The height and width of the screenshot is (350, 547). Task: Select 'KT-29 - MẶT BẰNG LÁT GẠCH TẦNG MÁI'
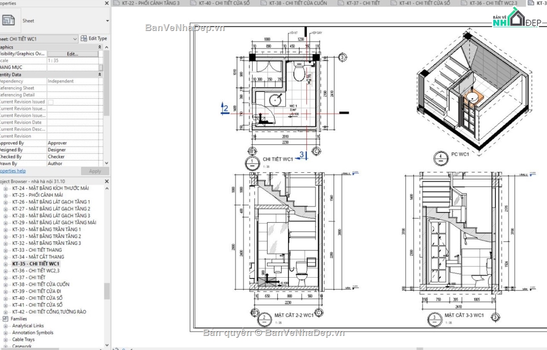tap(54, 223)
